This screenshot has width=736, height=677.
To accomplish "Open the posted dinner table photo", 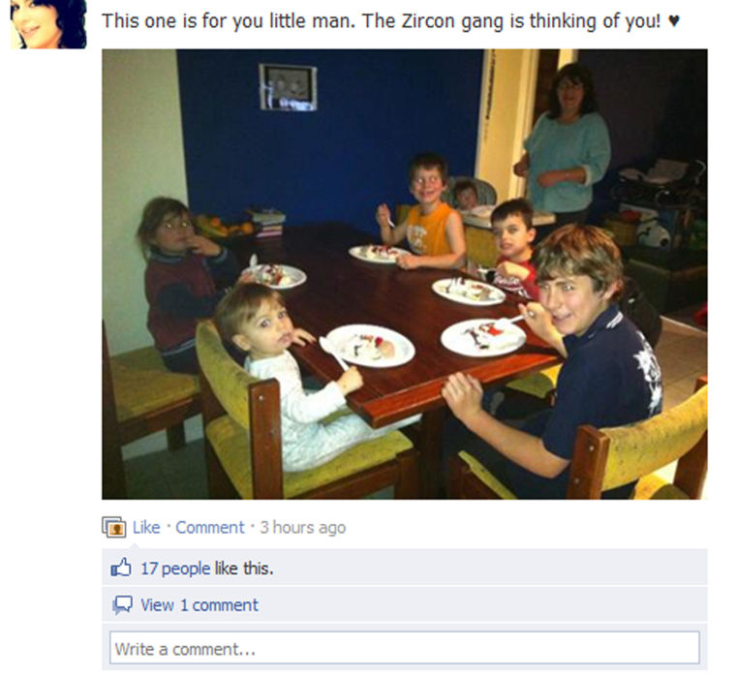I will pyautogui.click(x=404, y=274).
